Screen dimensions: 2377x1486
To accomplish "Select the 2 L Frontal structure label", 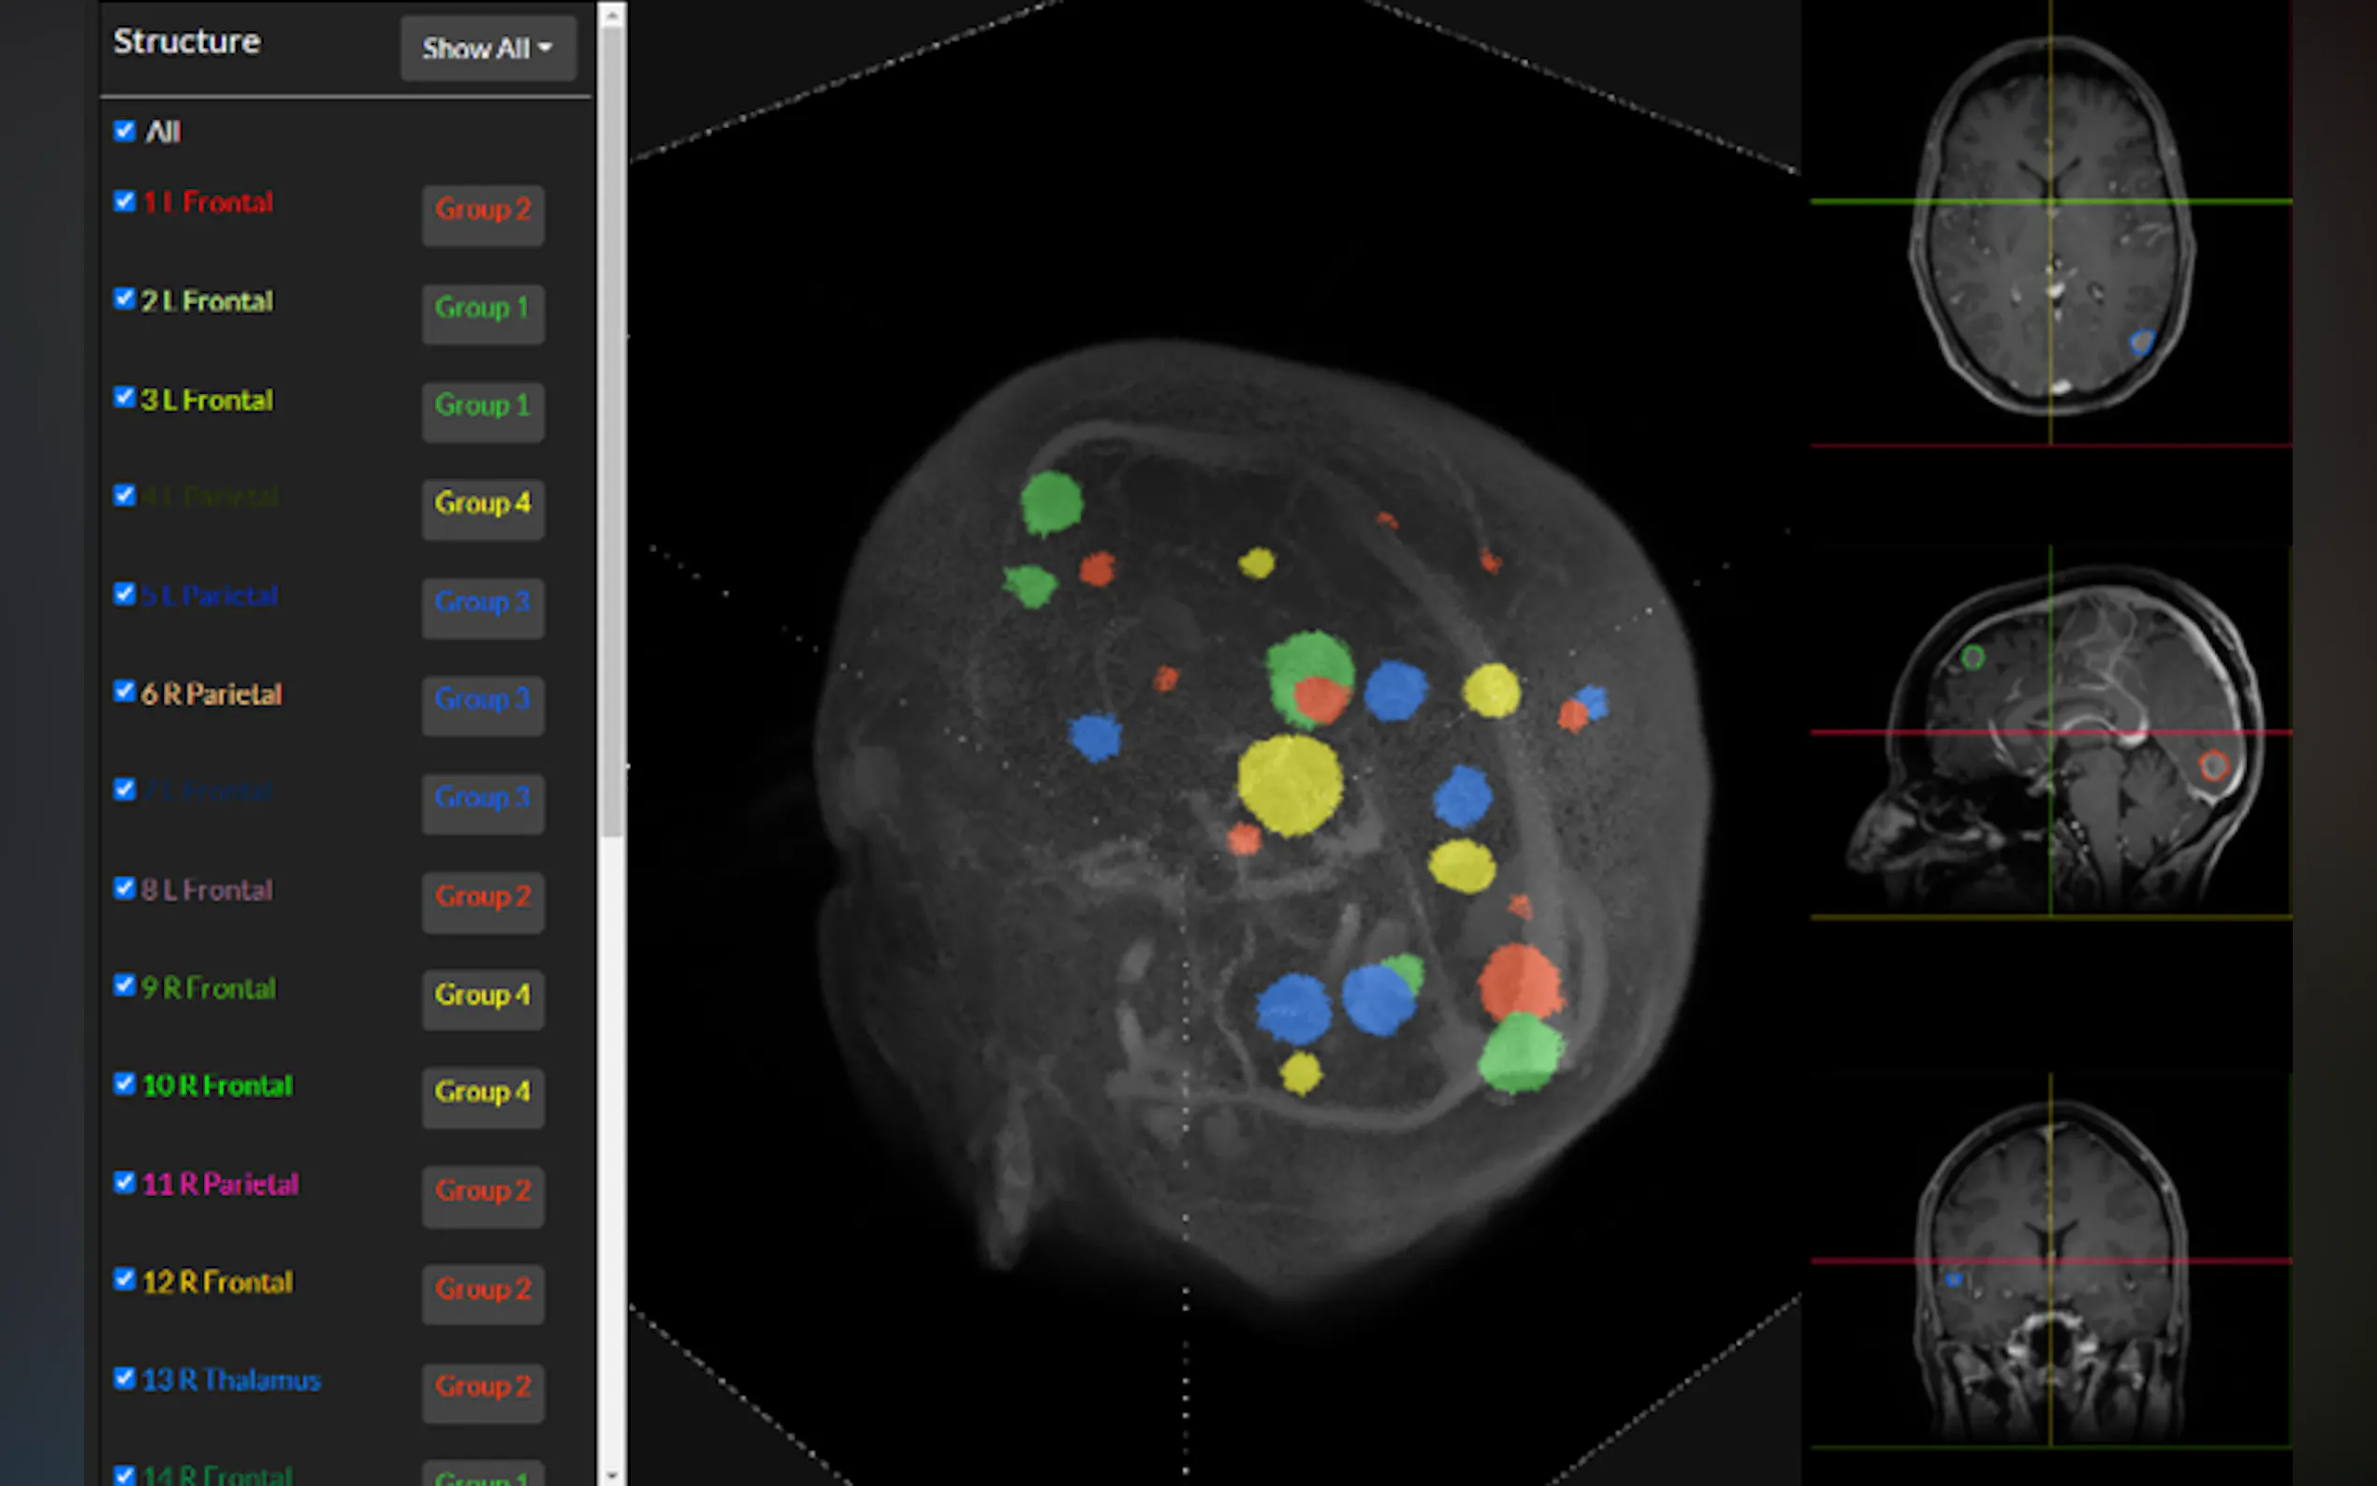I will tap(208, 300).
